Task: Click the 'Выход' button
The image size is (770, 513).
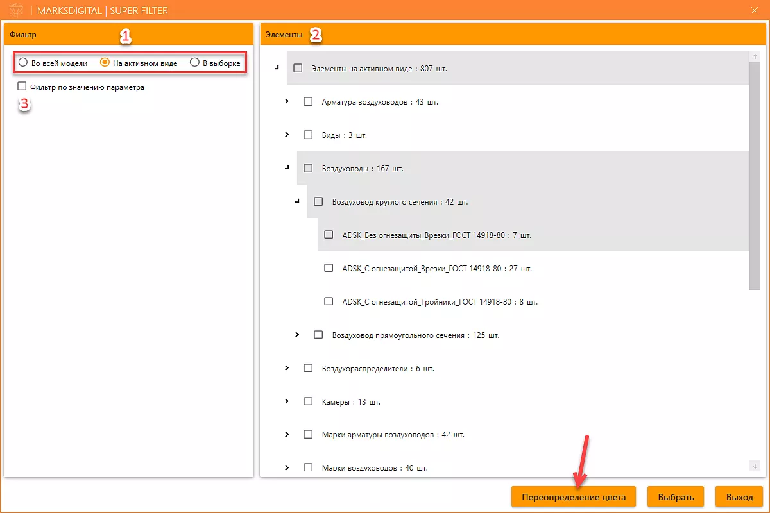Action: point(740,497)
